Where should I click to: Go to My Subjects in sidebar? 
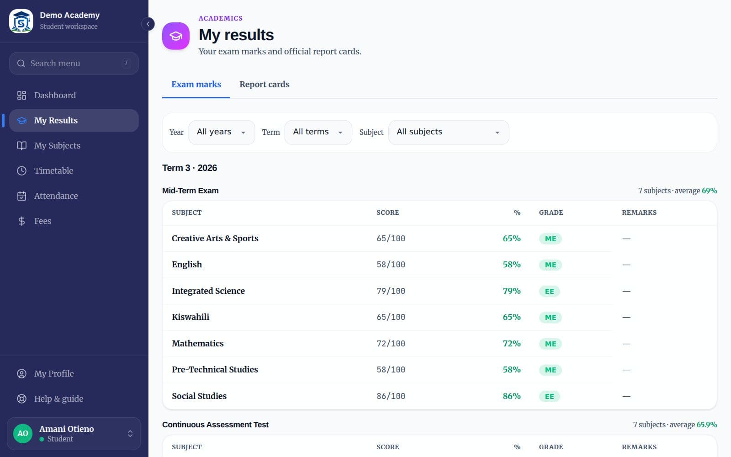74,145
